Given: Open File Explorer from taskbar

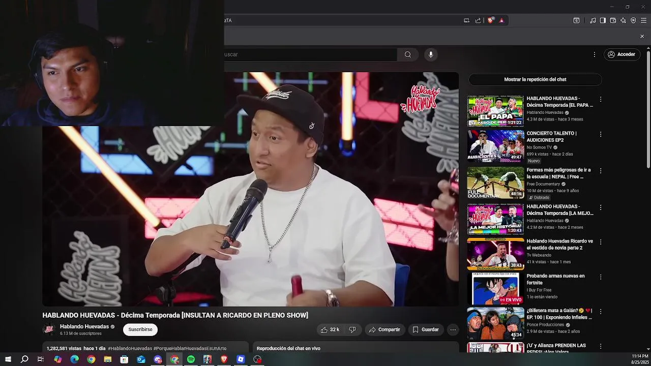Looking at the screenshot, I should 108,359.
